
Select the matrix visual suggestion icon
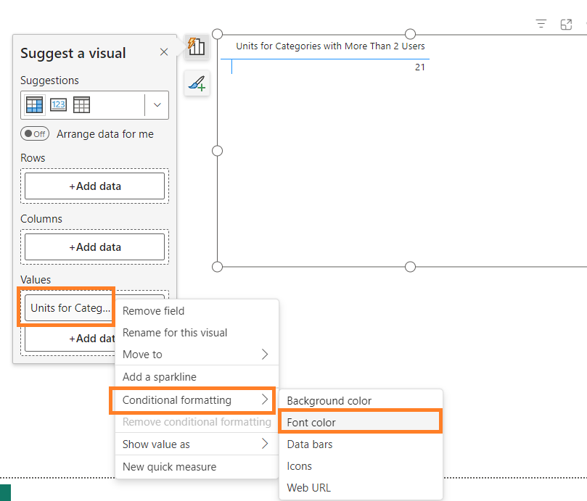(x=34, y=104)
